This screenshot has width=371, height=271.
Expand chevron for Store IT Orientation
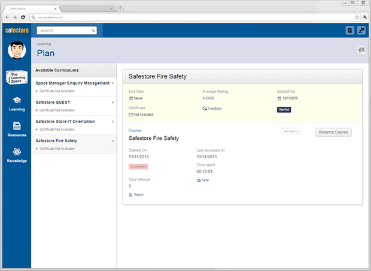pyautogui.click(x=113, y=122)
